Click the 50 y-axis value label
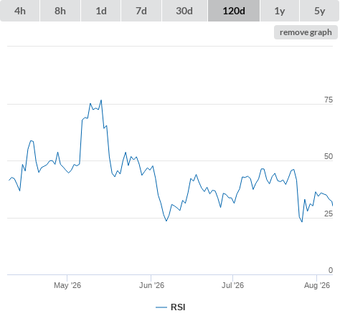340x326 pixels. coord(329,156)
